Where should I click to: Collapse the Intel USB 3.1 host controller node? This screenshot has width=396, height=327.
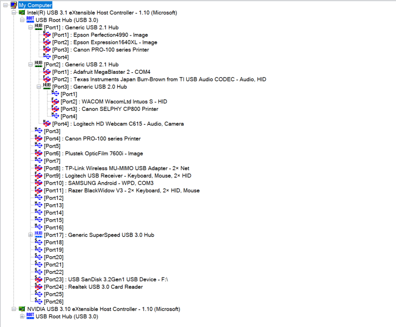pyautogui.click(x=14, y=12)
